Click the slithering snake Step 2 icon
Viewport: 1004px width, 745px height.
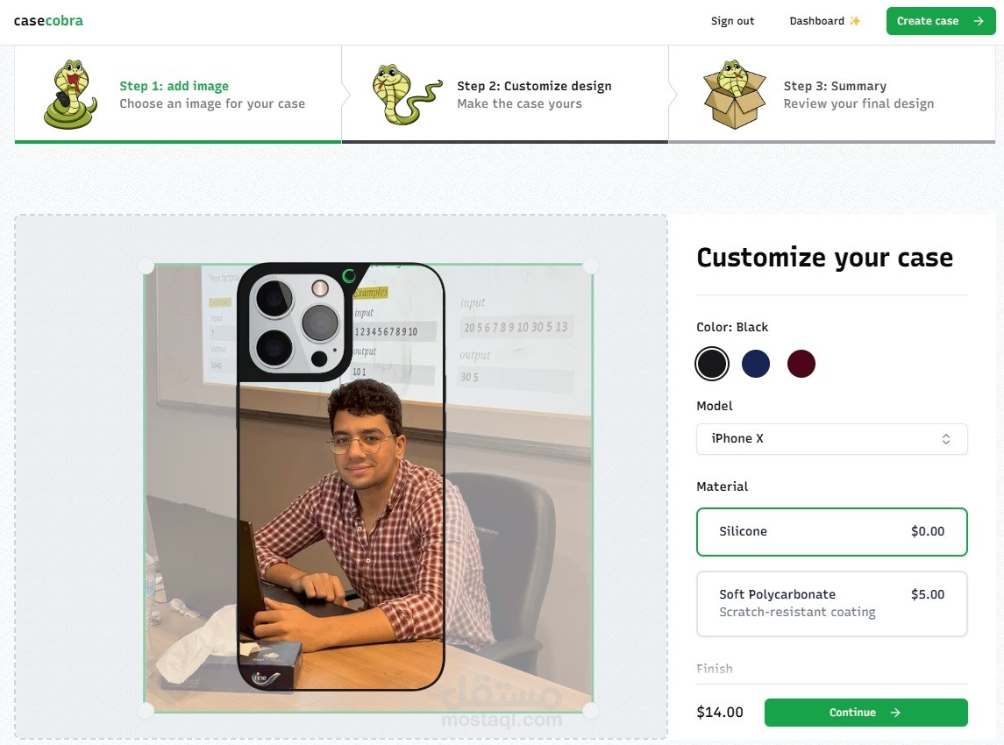point(407,95)
